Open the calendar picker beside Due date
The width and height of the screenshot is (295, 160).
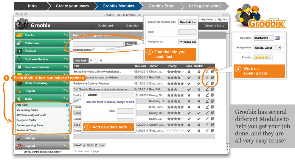point(277,38)
